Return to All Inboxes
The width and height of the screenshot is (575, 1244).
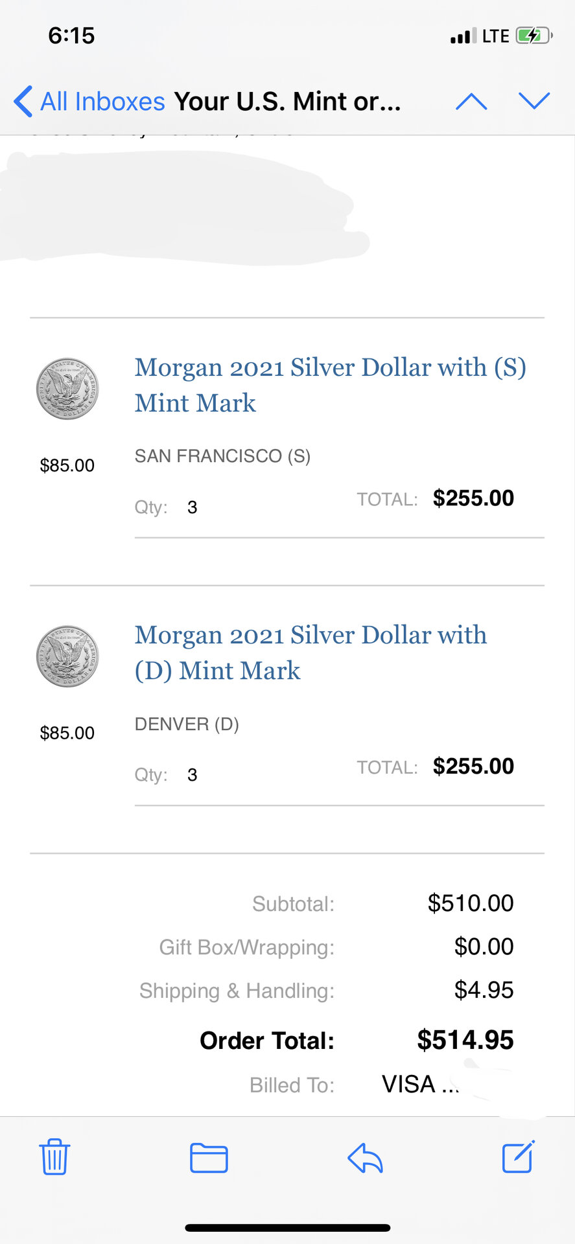coord(102,102)
